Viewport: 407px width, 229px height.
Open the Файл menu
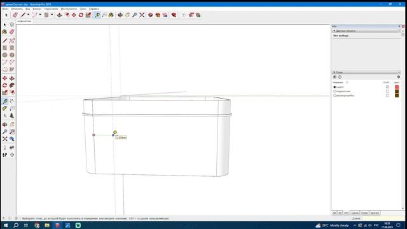pos(5,9)
